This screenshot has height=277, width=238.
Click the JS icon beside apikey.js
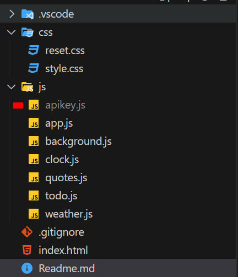coord(34,105)
